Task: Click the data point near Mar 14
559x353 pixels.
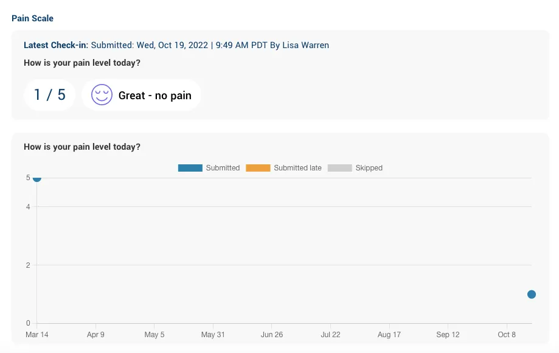Action: [36, 178]
